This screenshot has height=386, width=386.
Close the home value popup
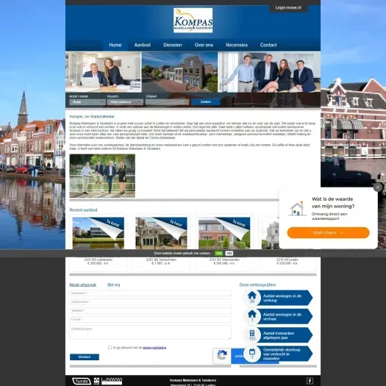point(378,187)
